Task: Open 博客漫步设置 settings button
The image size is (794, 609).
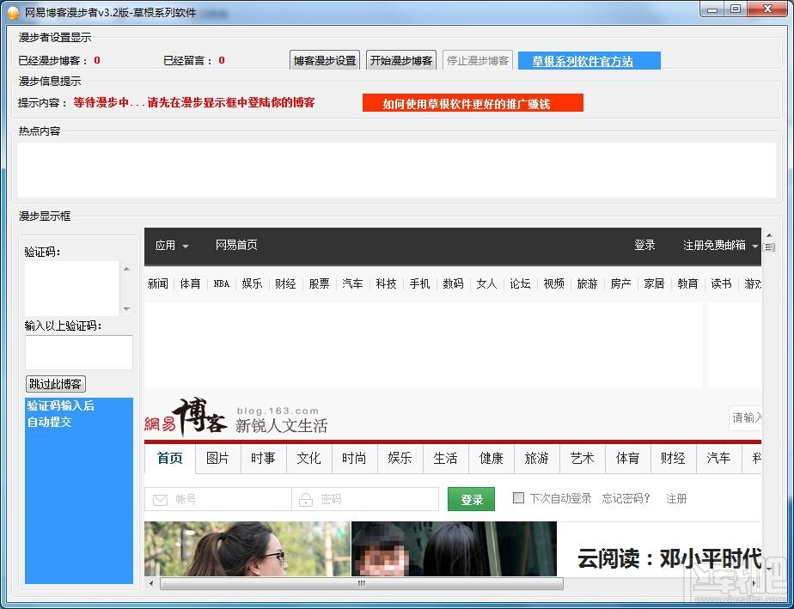Action: click(325, 60)
